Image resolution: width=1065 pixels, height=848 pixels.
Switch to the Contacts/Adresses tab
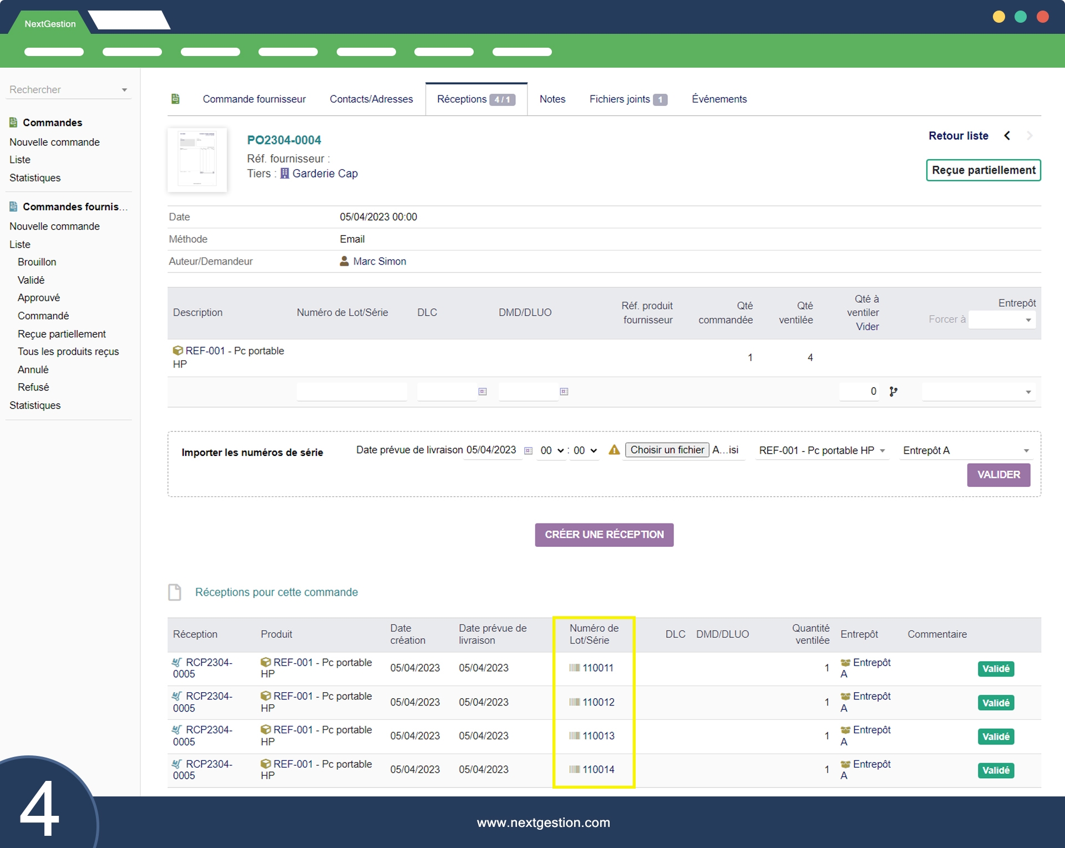point(371,99)
